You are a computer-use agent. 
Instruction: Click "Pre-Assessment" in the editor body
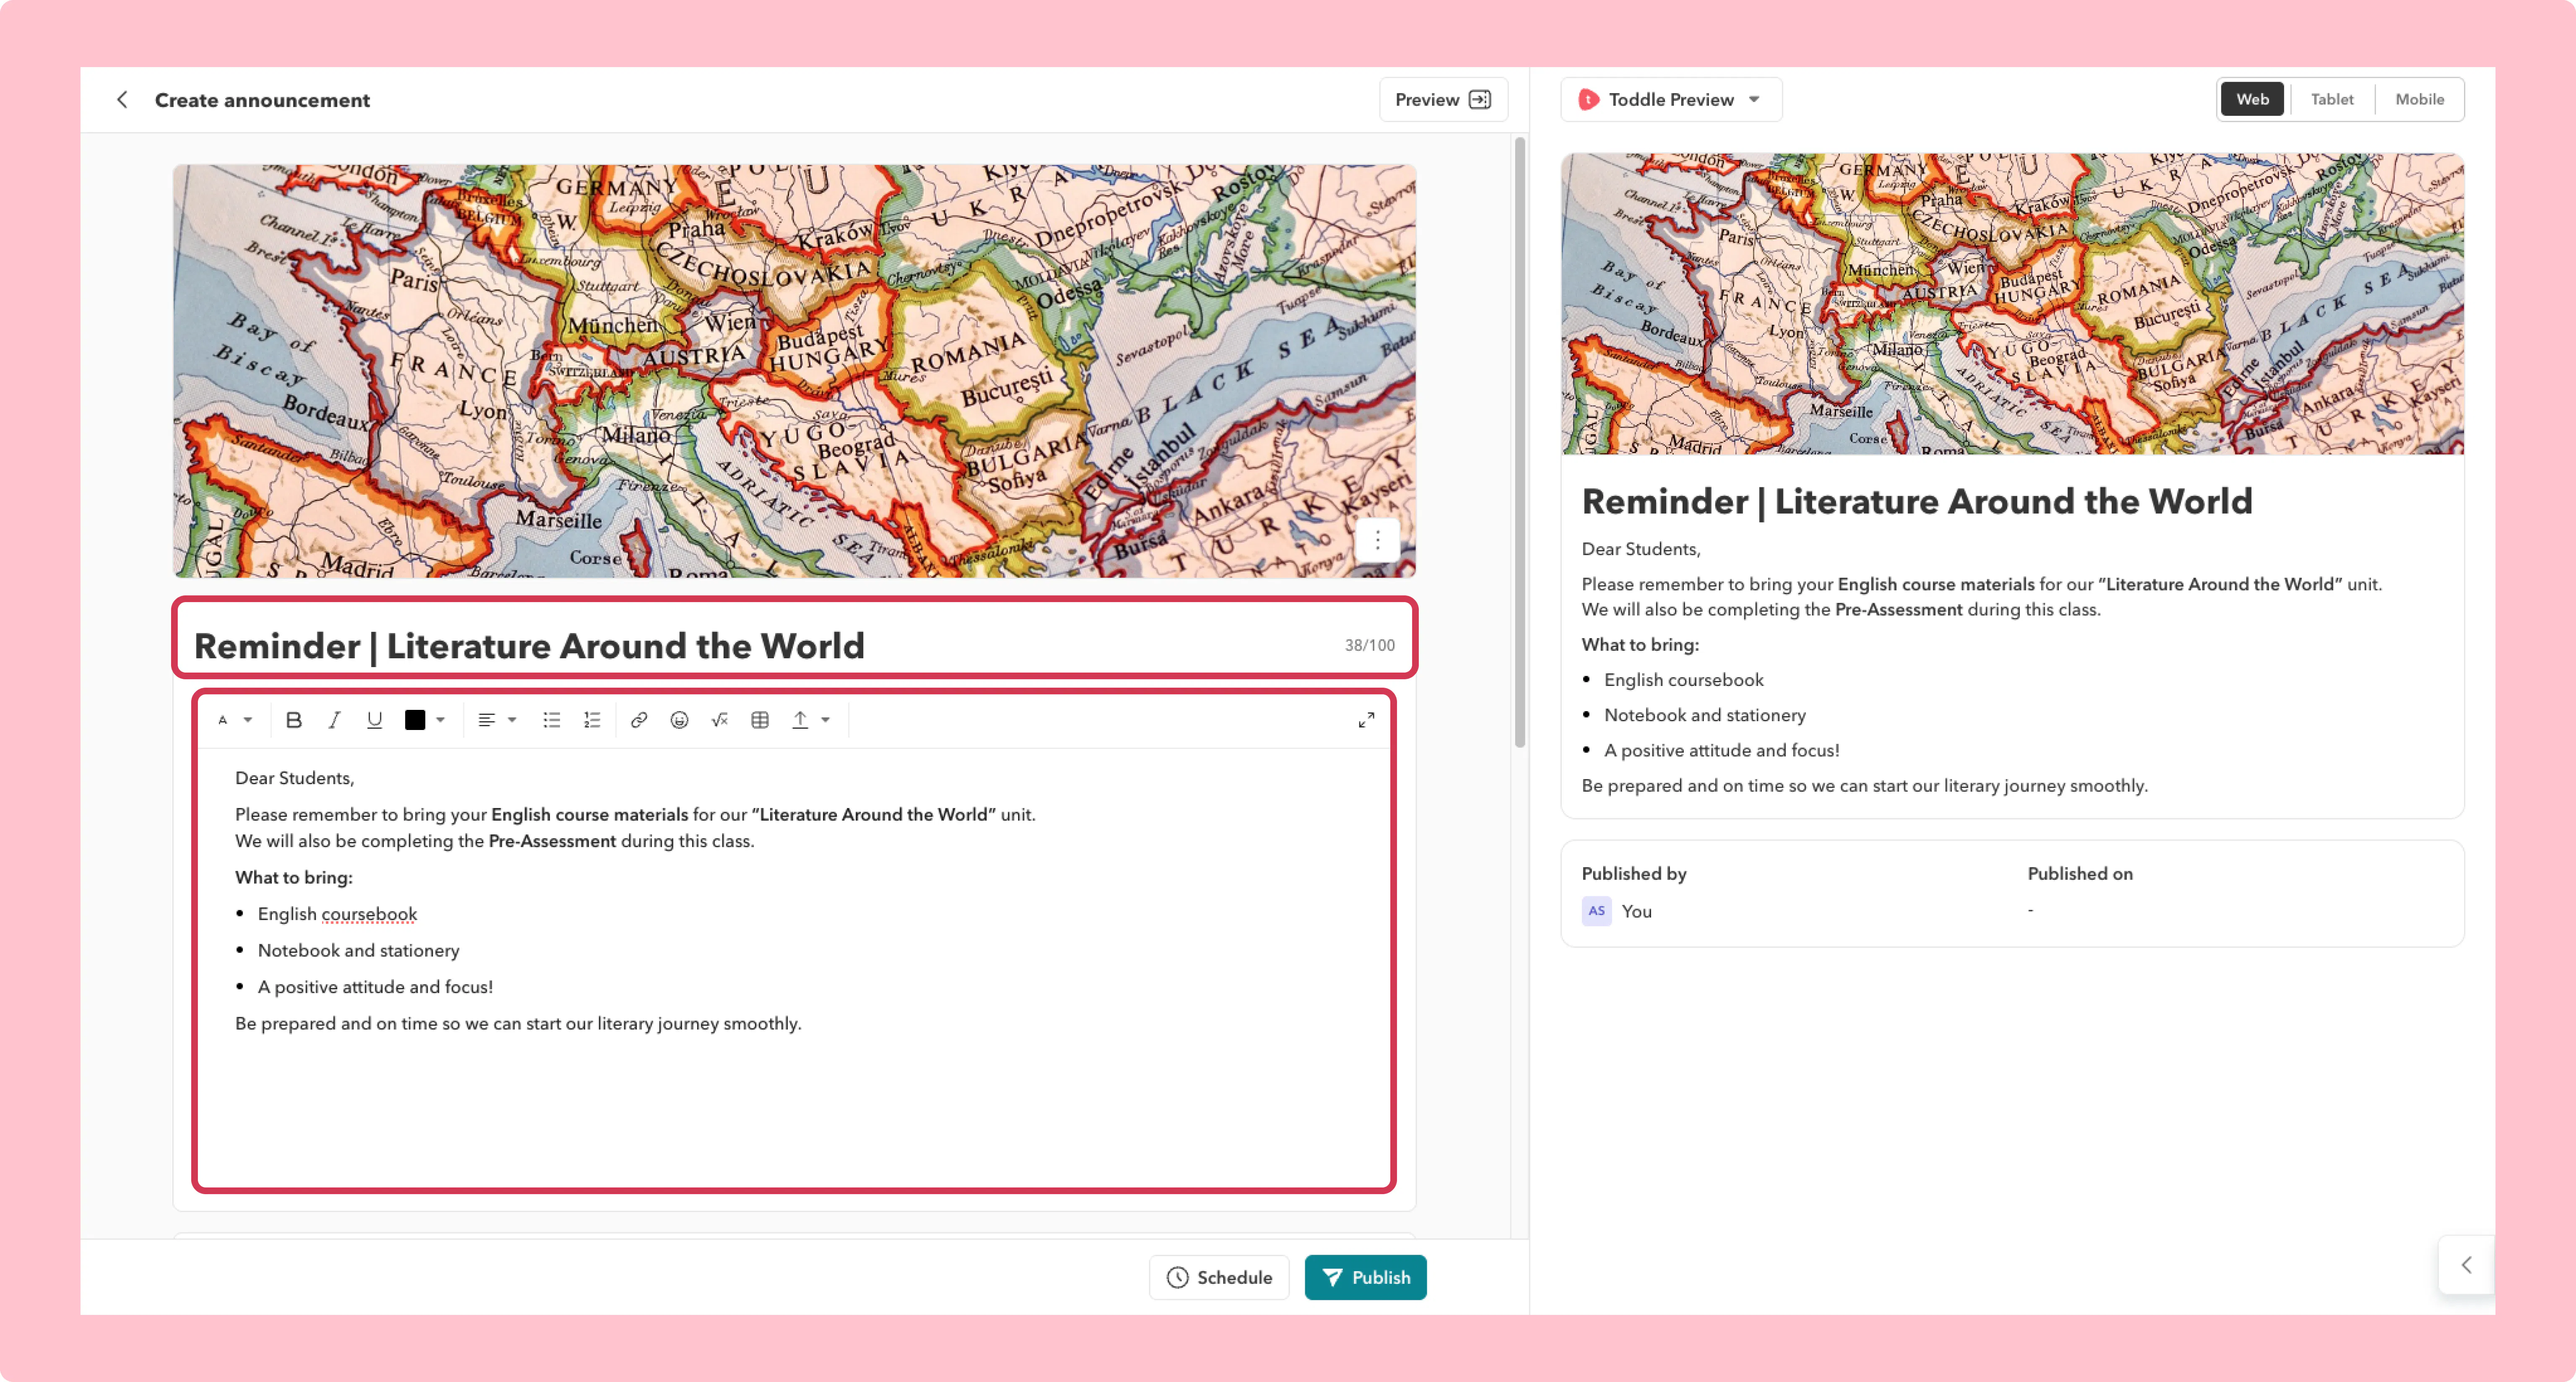click(x=552, y=841)
